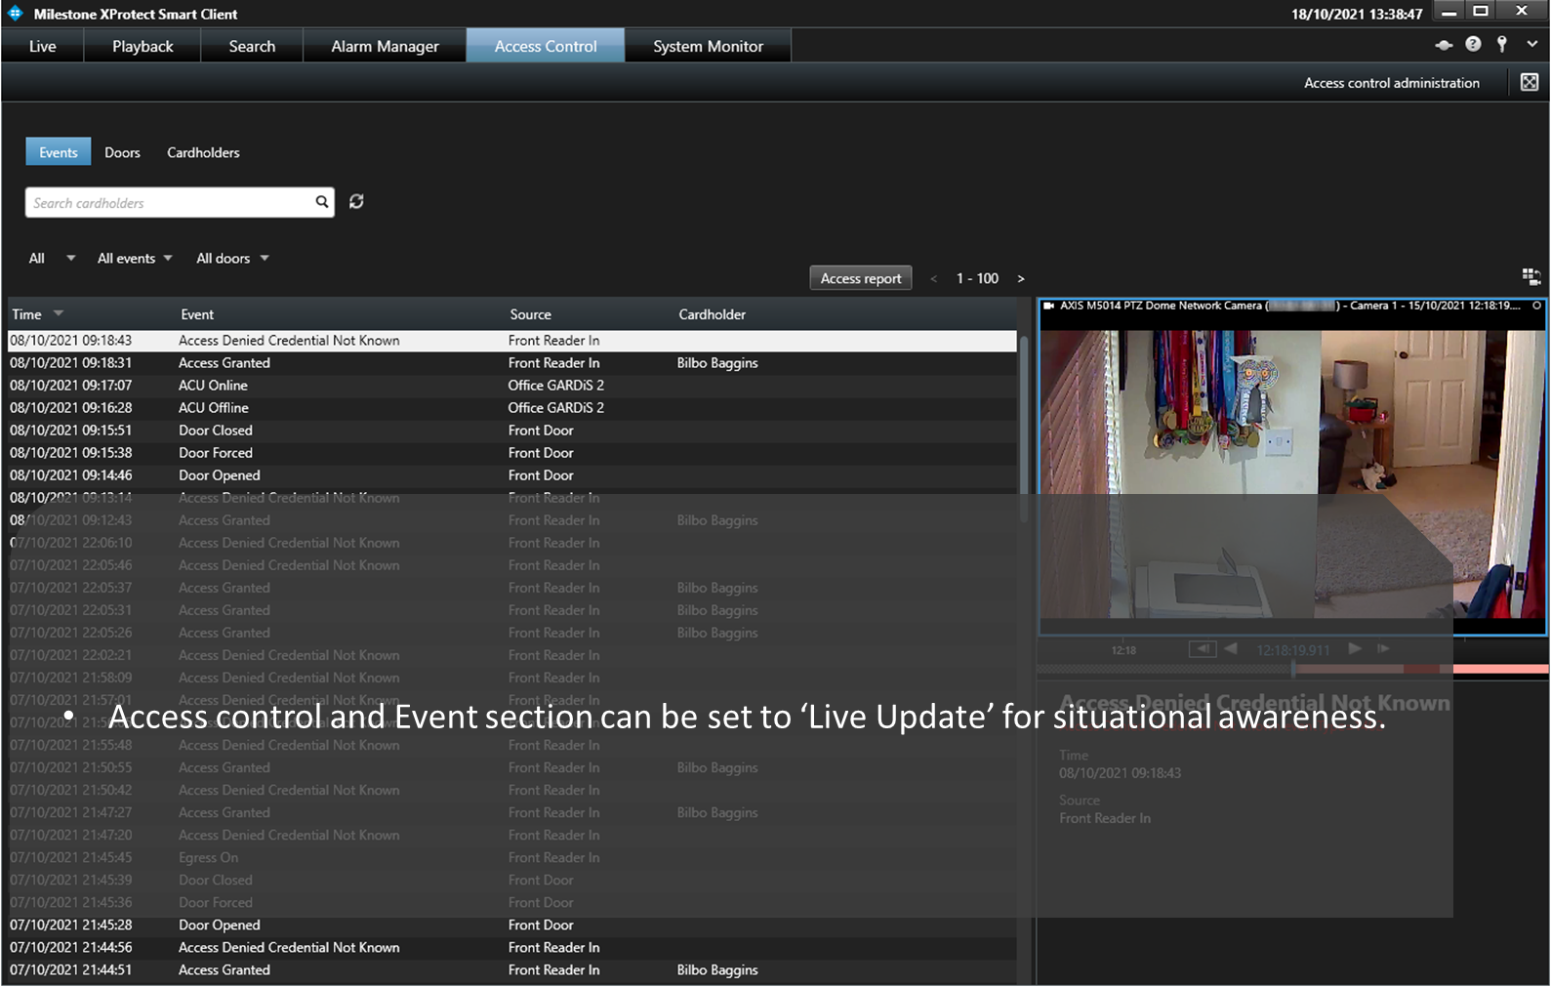Jump to previous sequence in preview
The image size is (1551, 987).
click(1203, 648)
